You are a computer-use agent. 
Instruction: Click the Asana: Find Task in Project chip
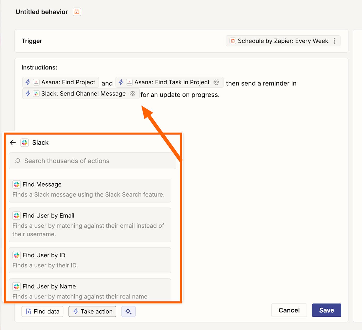point(169,82)
